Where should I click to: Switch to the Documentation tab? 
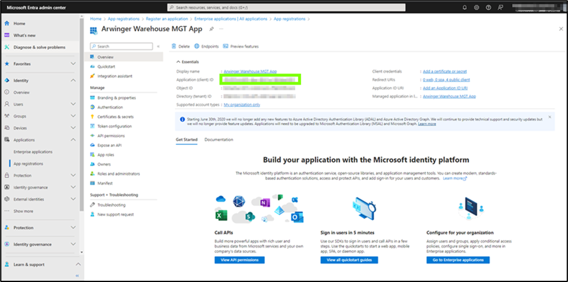[x=219, y=139]
